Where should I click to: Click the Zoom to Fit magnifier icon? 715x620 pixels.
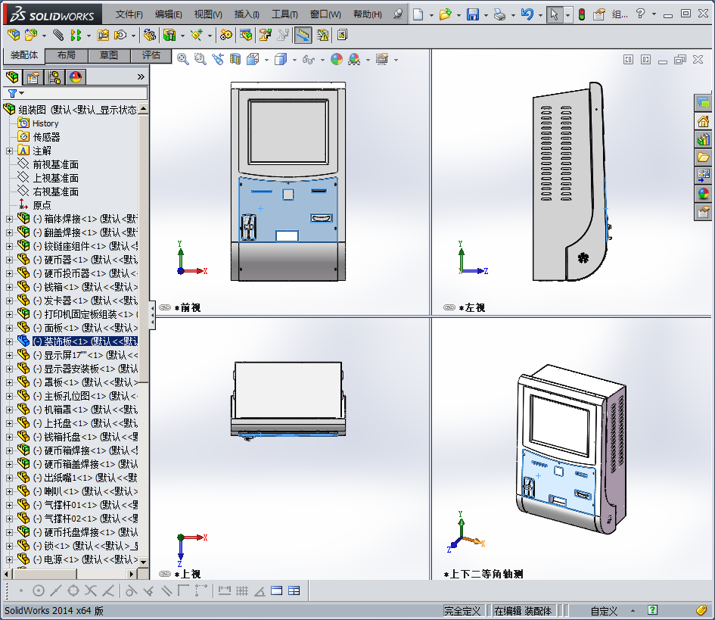point(183,59)
